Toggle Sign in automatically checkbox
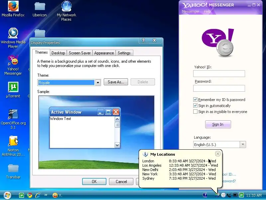 [x=195, y=106]
